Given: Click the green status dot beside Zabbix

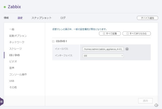Looking at the screenshot, I should [5, 7].
